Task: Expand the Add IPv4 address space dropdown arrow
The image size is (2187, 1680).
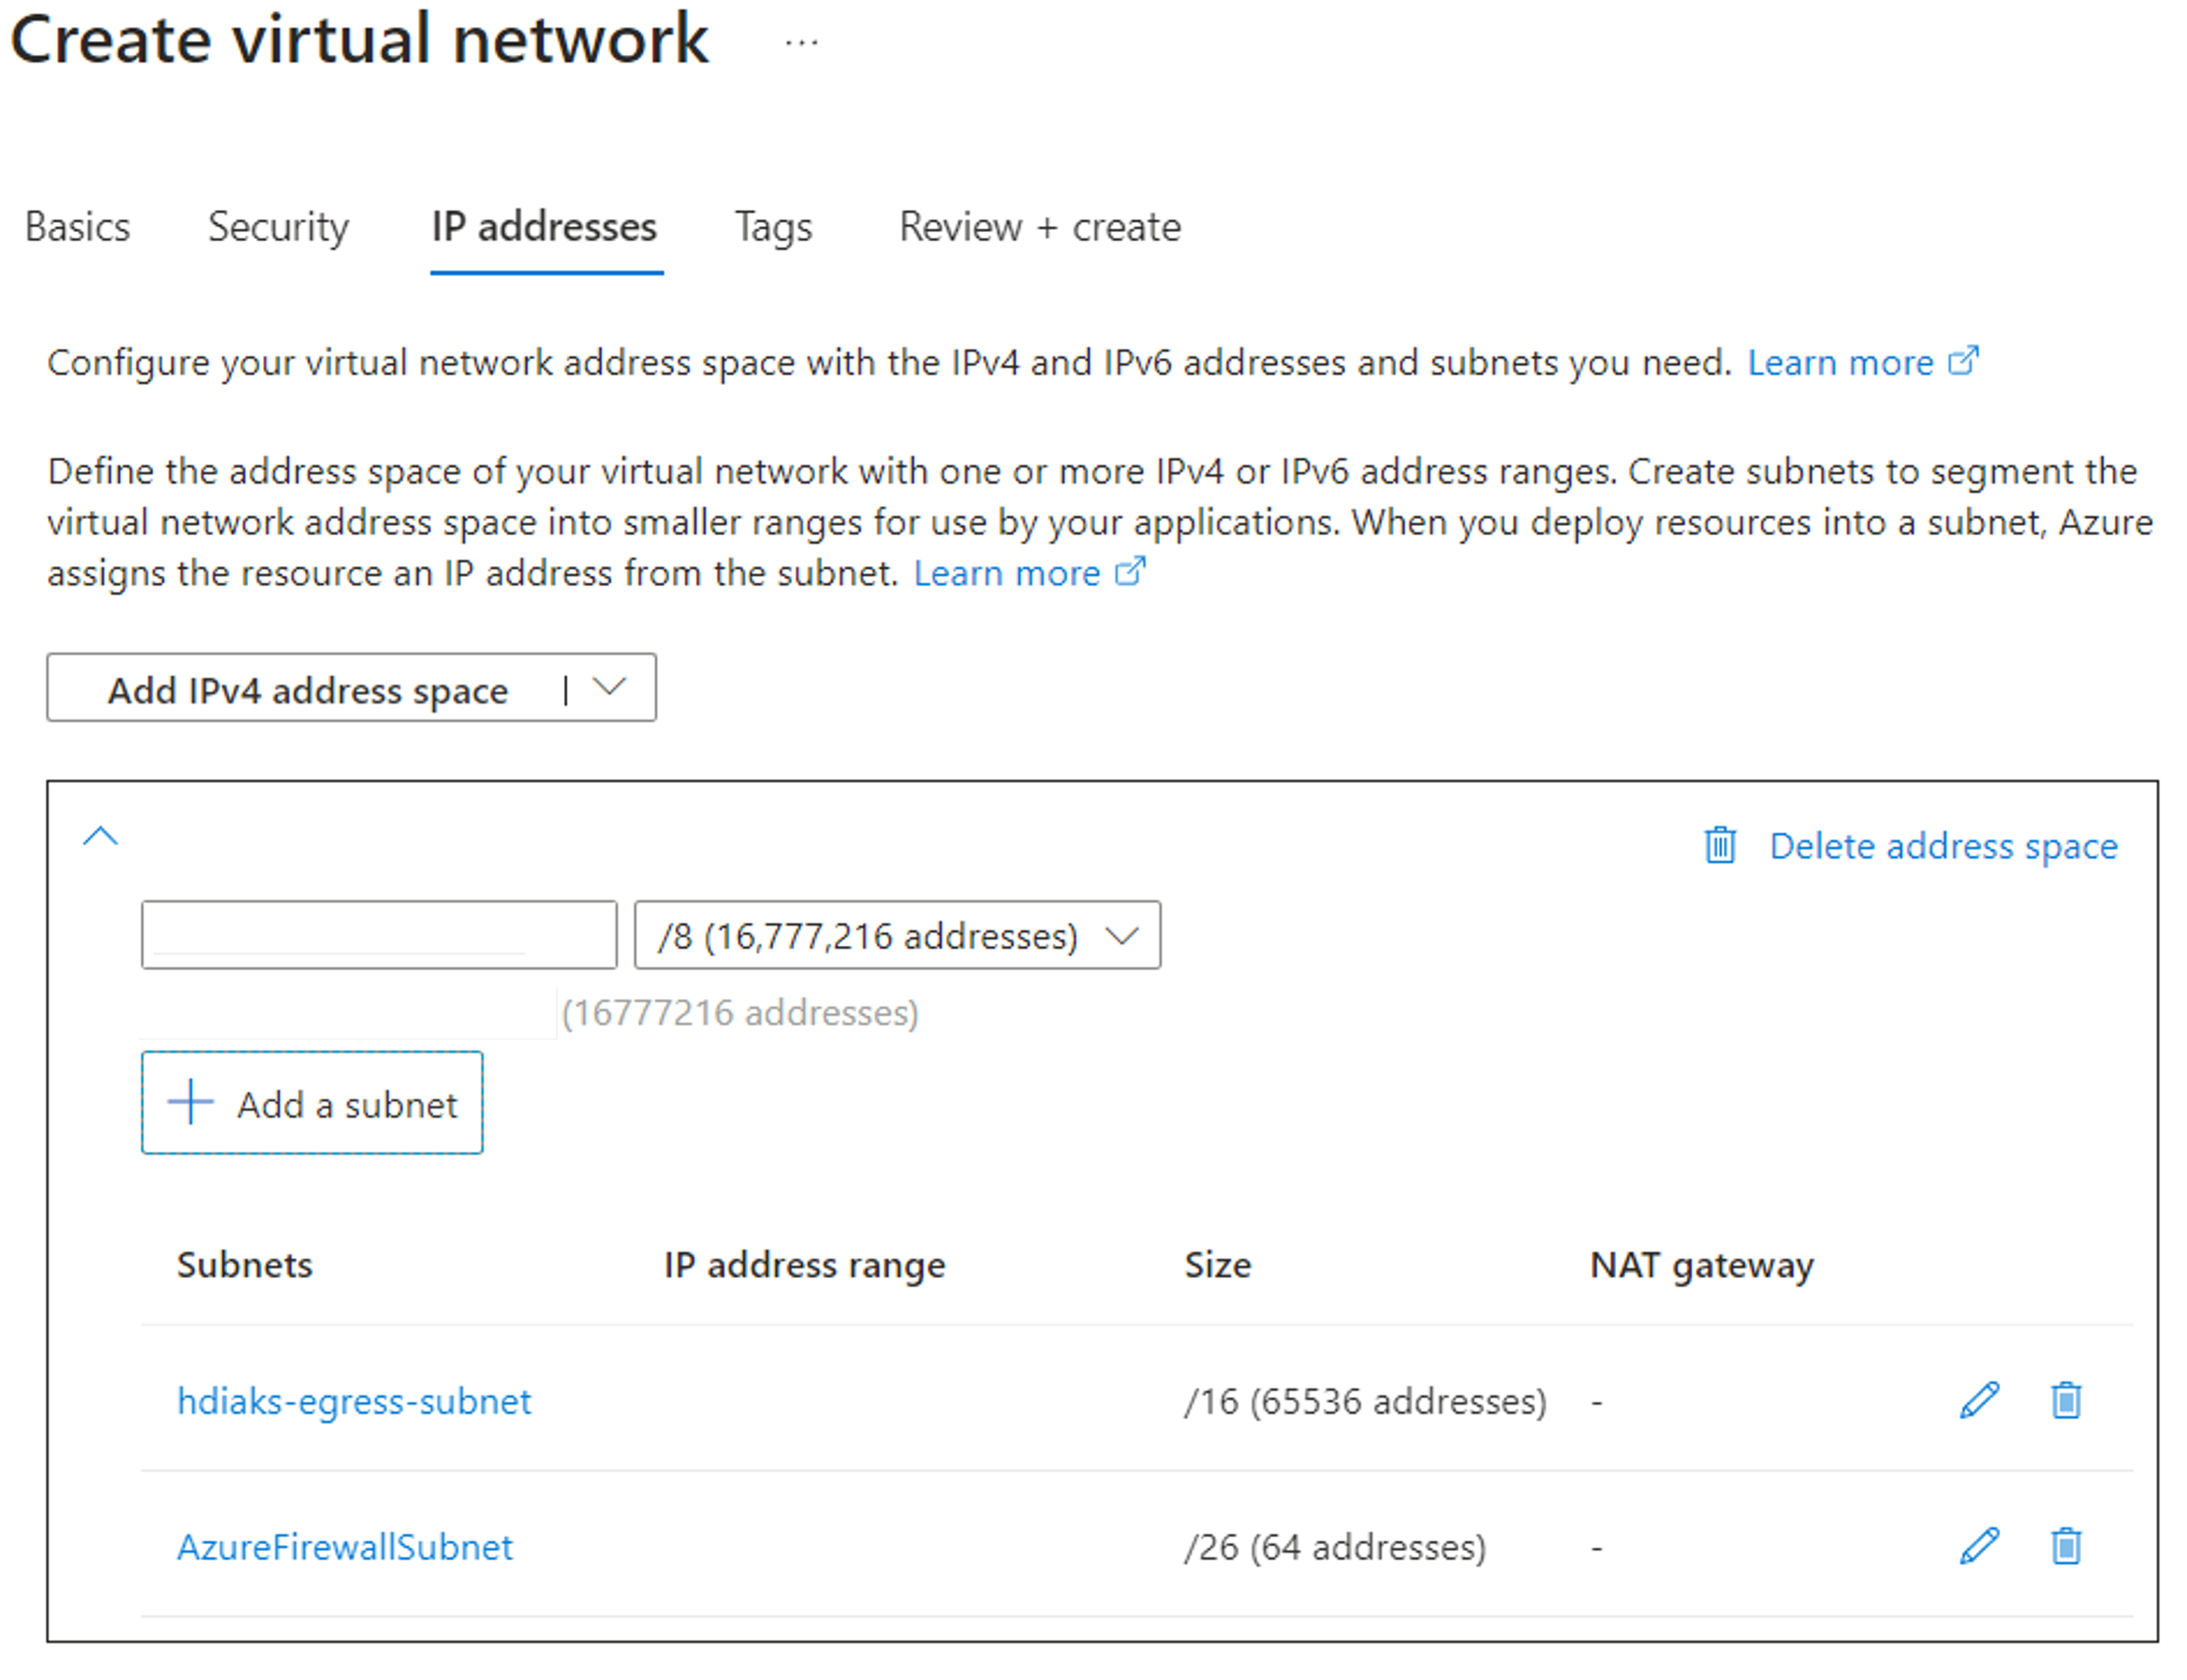Action: (x=609, y=687)
